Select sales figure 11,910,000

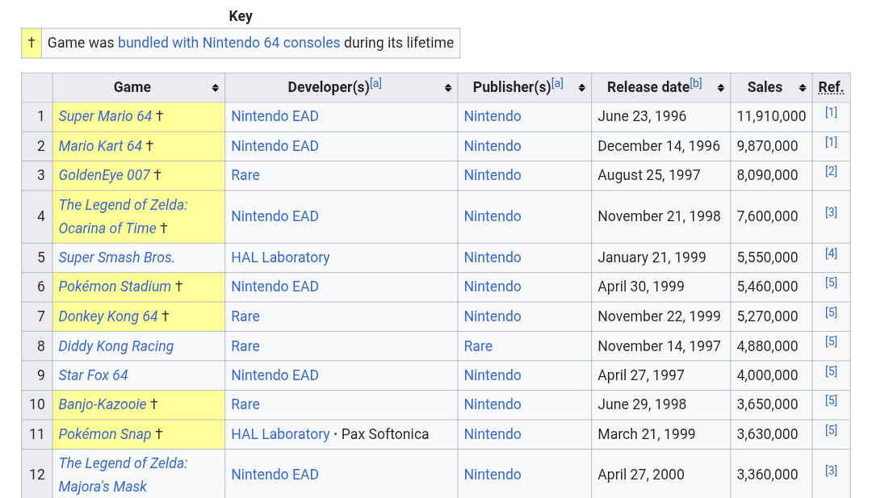coord(771,116)
